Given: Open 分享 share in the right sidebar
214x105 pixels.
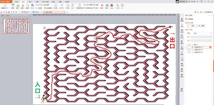Looking at the screenshot, I should coord(182,59).
